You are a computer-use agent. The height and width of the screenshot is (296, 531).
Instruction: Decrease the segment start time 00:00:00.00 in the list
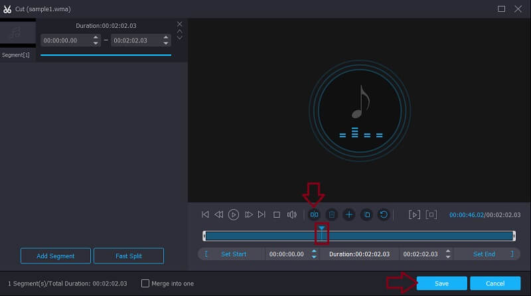tap(96, 43)
